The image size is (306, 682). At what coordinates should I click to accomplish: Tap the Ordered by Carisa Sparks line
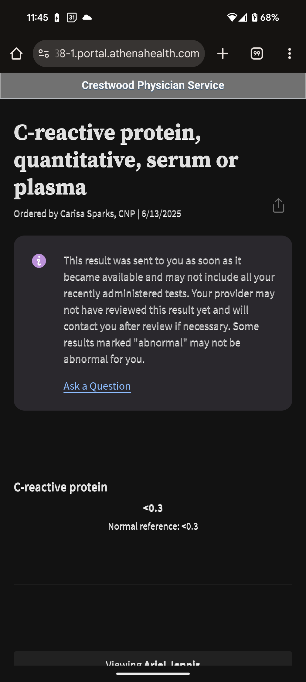97,214
